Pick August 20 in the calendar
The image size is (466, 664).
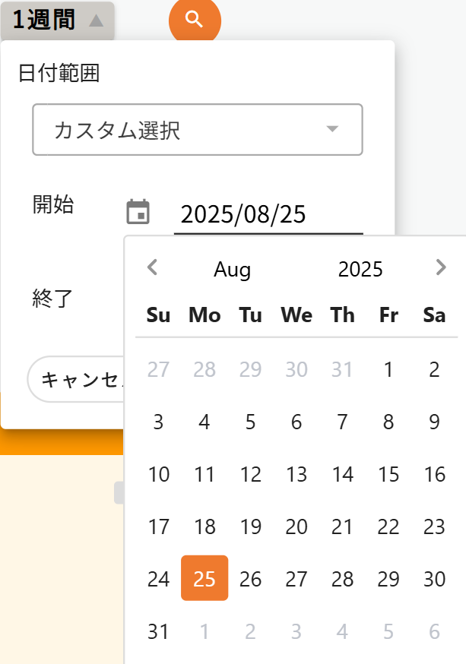[x=296, y=527]
